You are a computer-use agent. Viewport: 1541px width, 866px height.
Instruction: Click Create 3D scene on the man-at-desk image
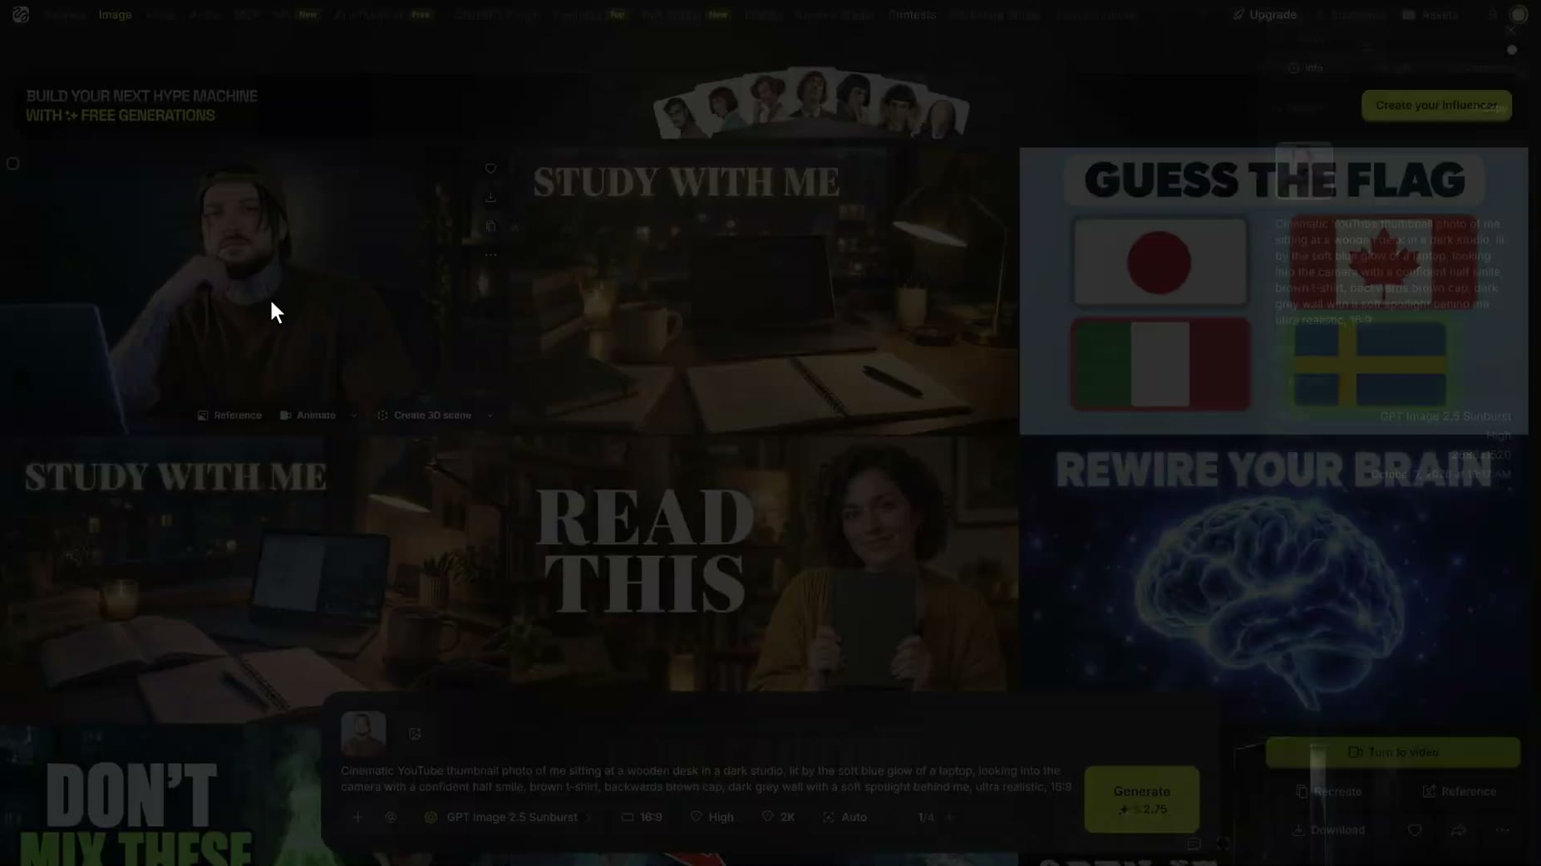(425, 416)
